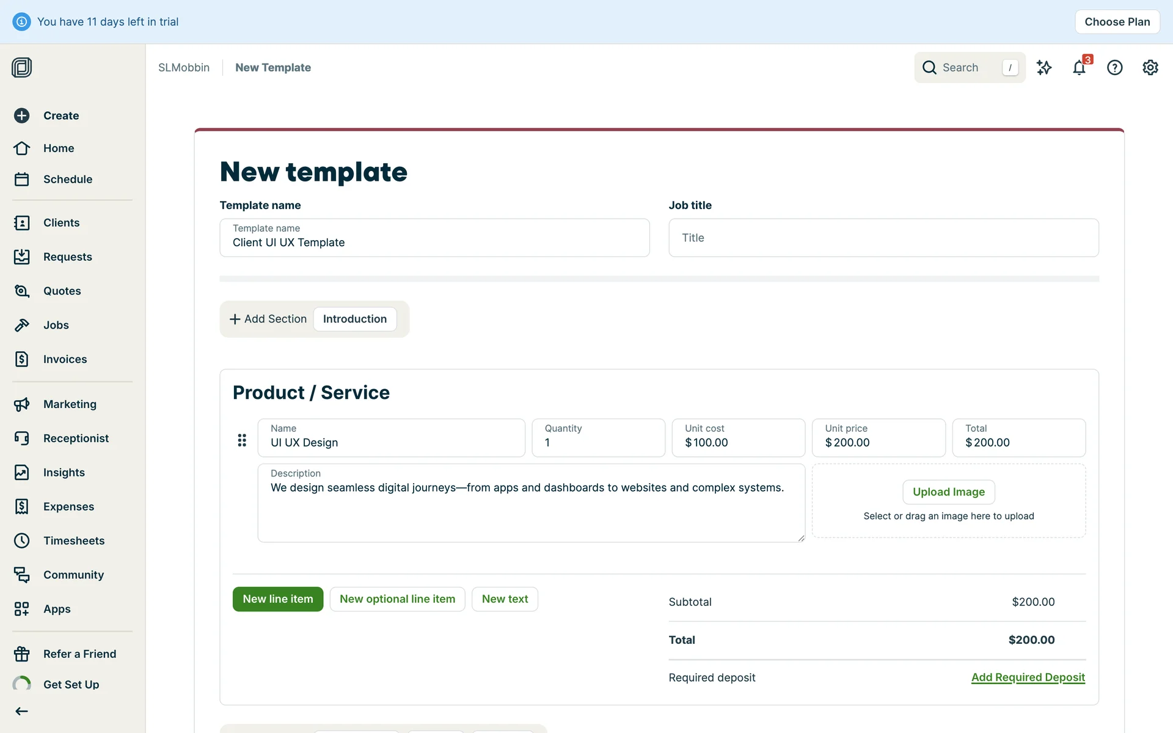The height and width of the screenshot is (733, 1173).
Task: Click the Add Required Deposit link
Action: coord(1028,677)
